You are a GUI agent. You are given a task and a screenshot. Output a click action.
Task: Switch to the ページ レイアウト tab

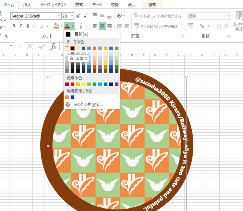click(53, 5)
